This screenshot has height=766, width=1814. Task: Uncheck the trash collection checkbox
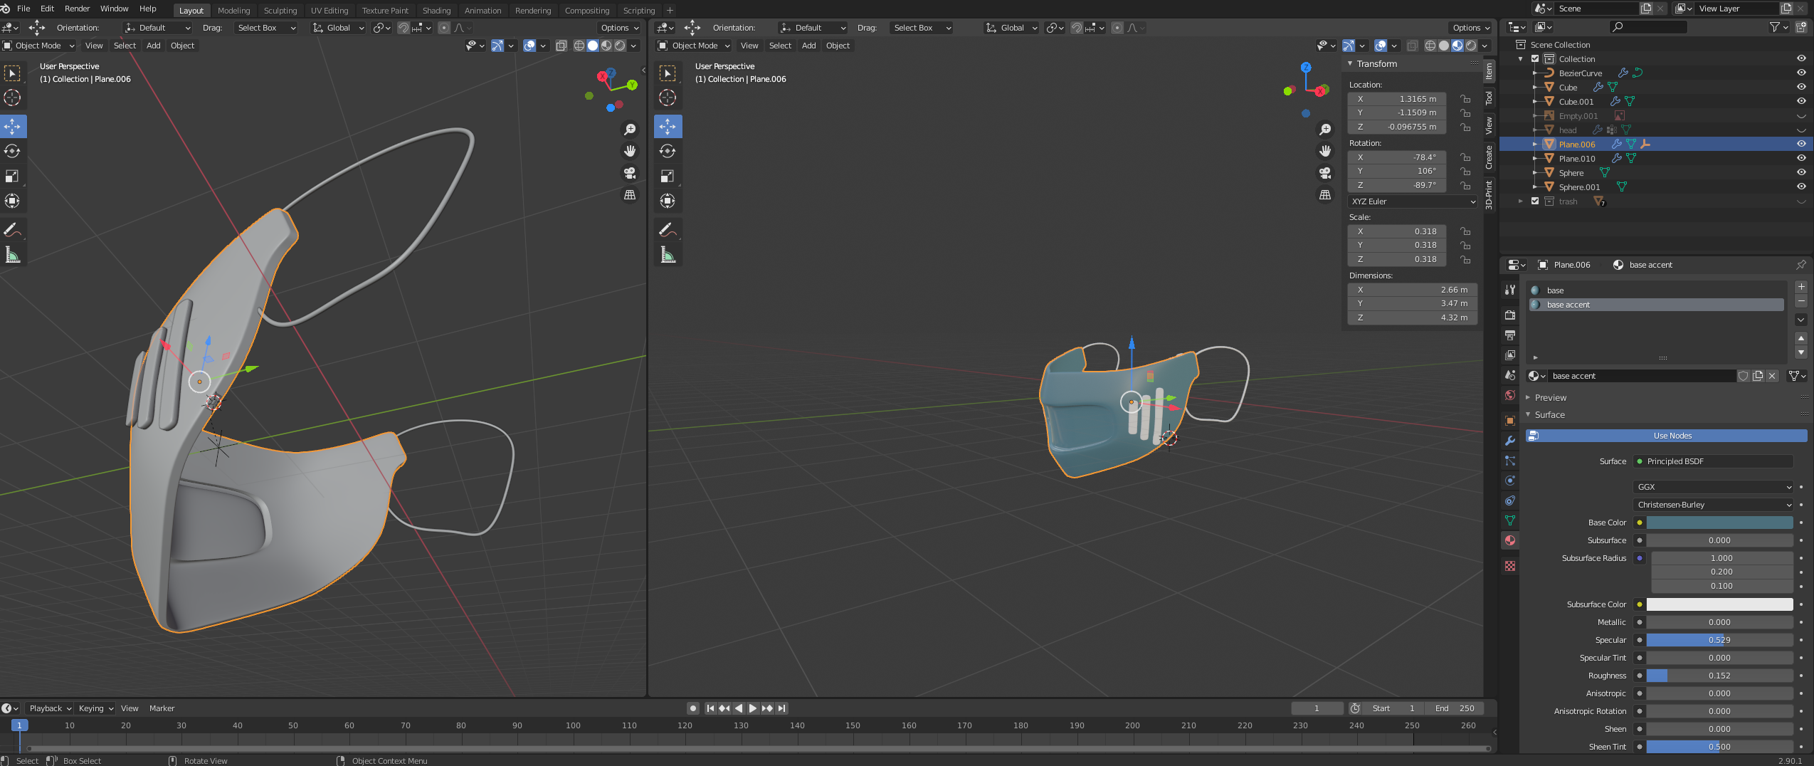tap(1535, 201)
